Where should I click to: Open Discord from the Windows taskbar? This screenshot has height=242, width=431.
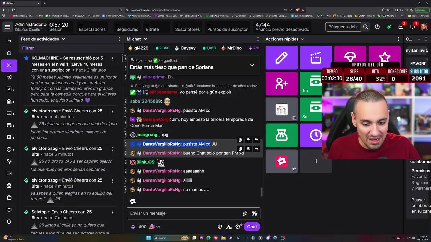click(x=268, y=238)
